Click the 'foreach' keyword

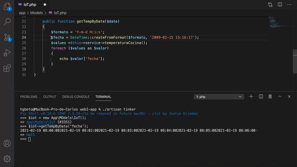point(58,48)
